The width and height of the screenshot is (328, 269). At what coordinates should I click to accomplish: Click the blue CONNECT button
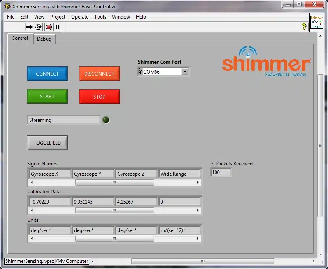(47, 74)
